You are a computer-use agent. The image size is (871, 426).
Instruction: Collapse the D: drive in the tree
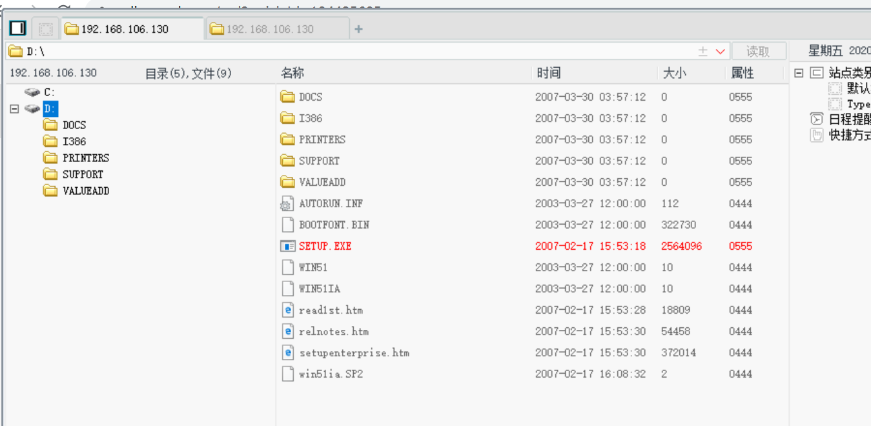click(x=14, y=109)
